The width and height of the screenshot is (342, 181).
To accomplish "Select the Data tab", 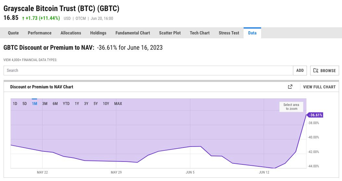I will [x=252, y=33].
